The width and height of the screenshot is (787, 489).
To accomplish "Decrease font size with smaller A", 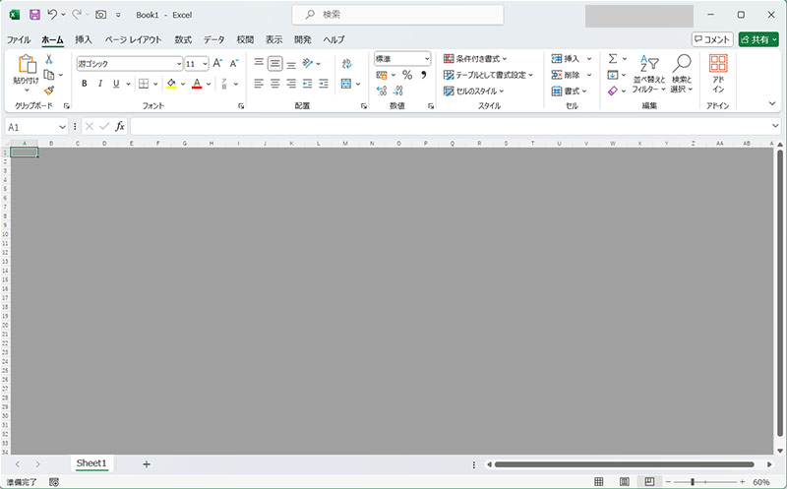I will tap(234, 63).
